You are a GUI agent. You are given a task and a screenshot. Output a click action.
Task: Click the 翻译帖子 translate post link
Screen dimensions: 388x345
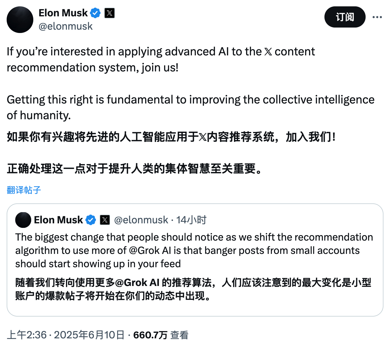point(24,190)
